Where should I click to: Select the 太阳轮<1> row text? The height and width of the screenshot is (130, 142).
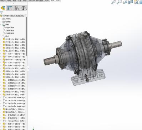[x=15, y=48]
